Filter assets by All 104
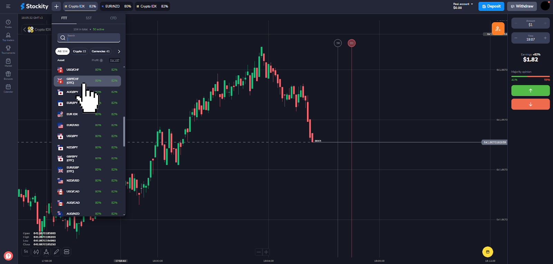 63,51
